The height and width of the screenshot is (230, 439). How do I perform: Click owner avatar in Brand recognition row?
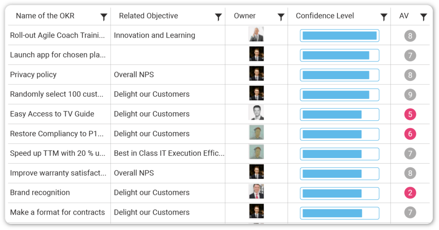click(256, 192)
